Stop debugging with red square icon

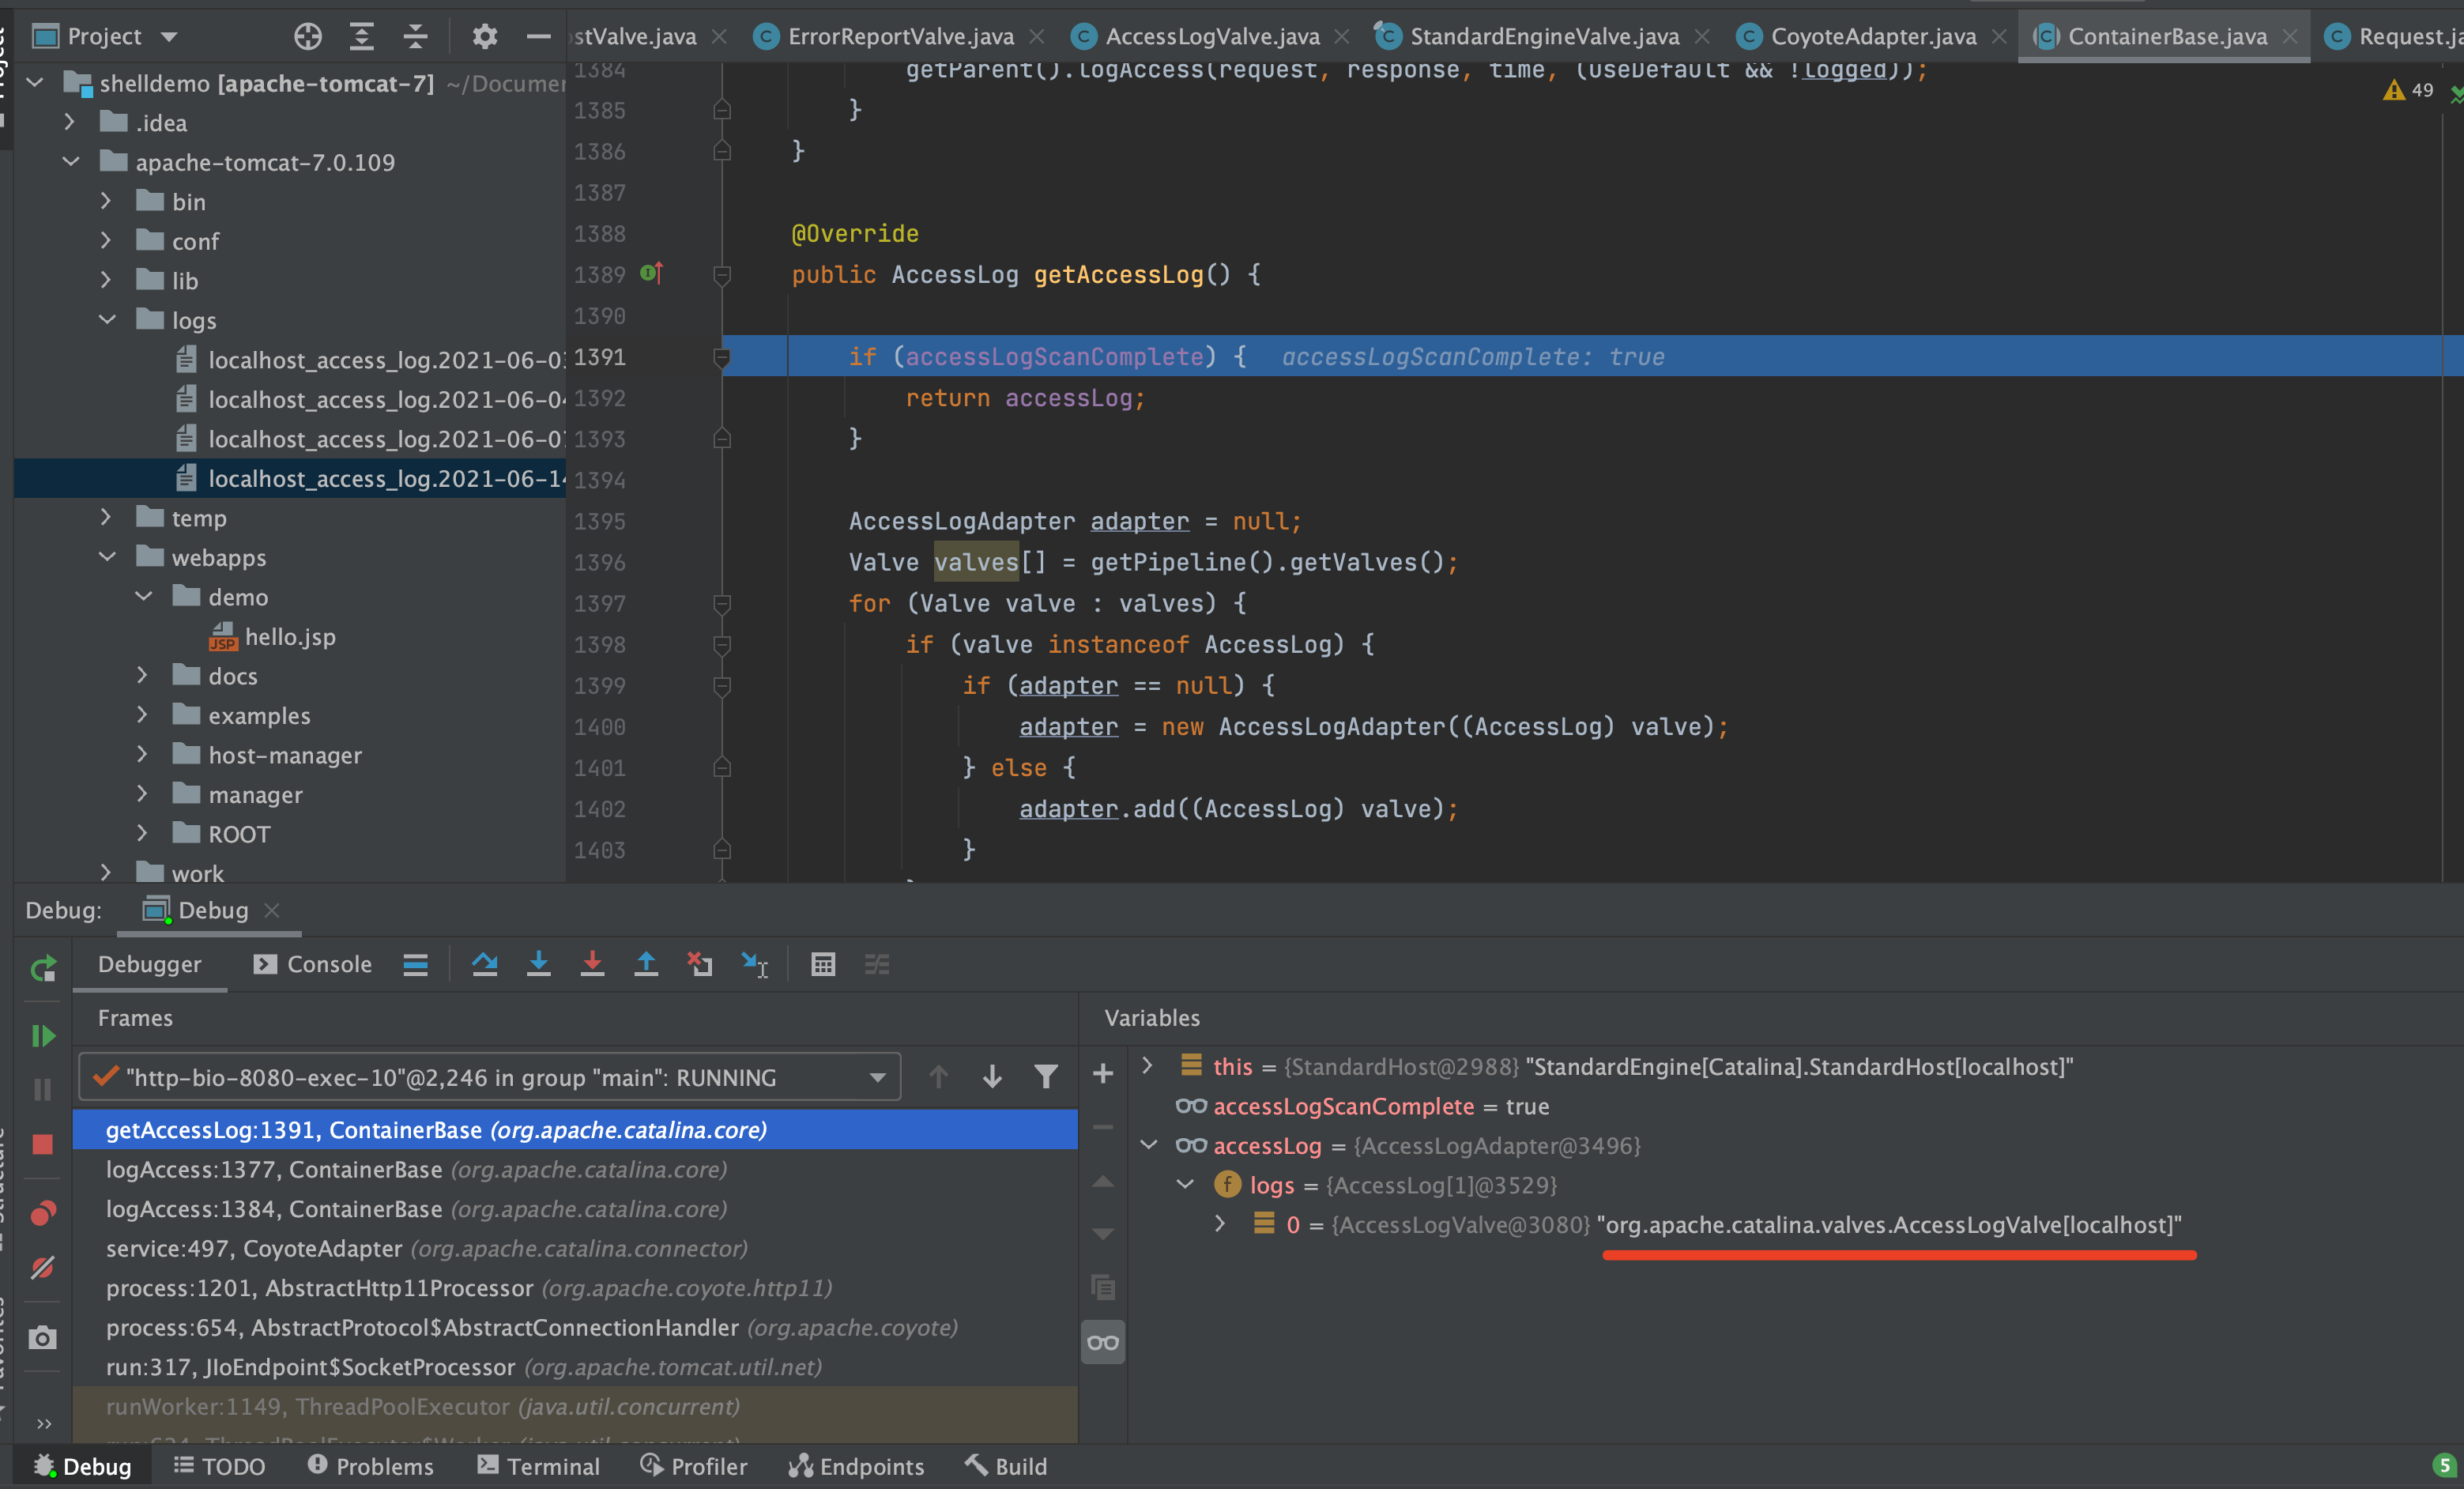(x=43, y=1144)
